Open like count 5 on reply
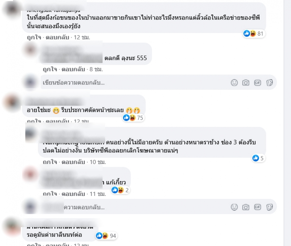 (x=258, y=158)
